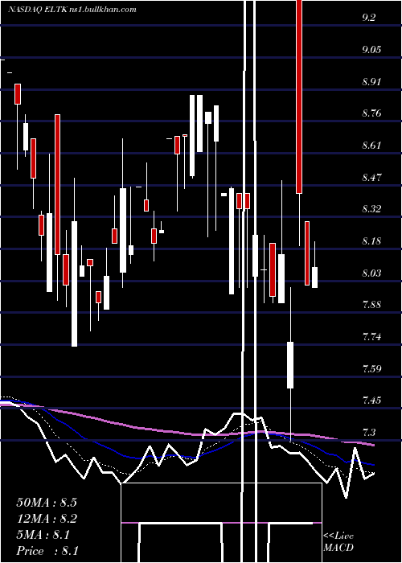Click the NASDAQ ELTK chart title text
The image size is (402, 563).
click(72, 10)
